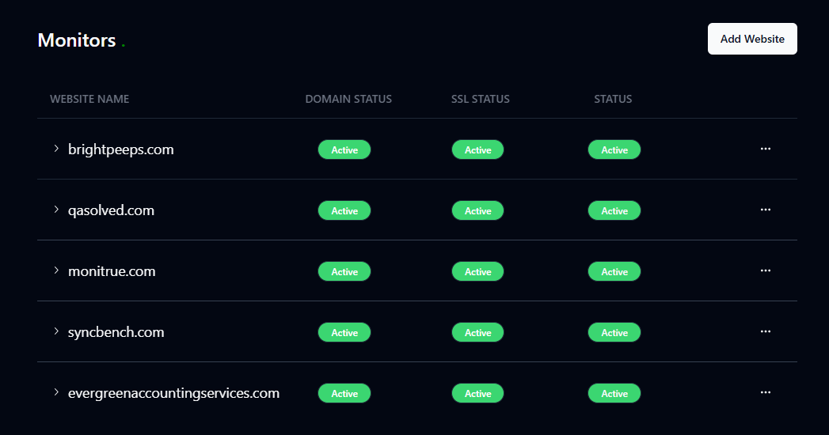This screenshot has height=435, width=829.
Task: Open the three-dot menu for syncbench.com
Action: tap(765, 331)
